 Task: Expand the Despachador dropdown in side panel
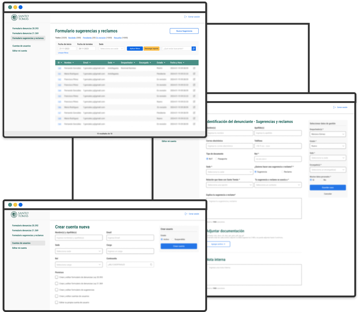tap(328, 134)
